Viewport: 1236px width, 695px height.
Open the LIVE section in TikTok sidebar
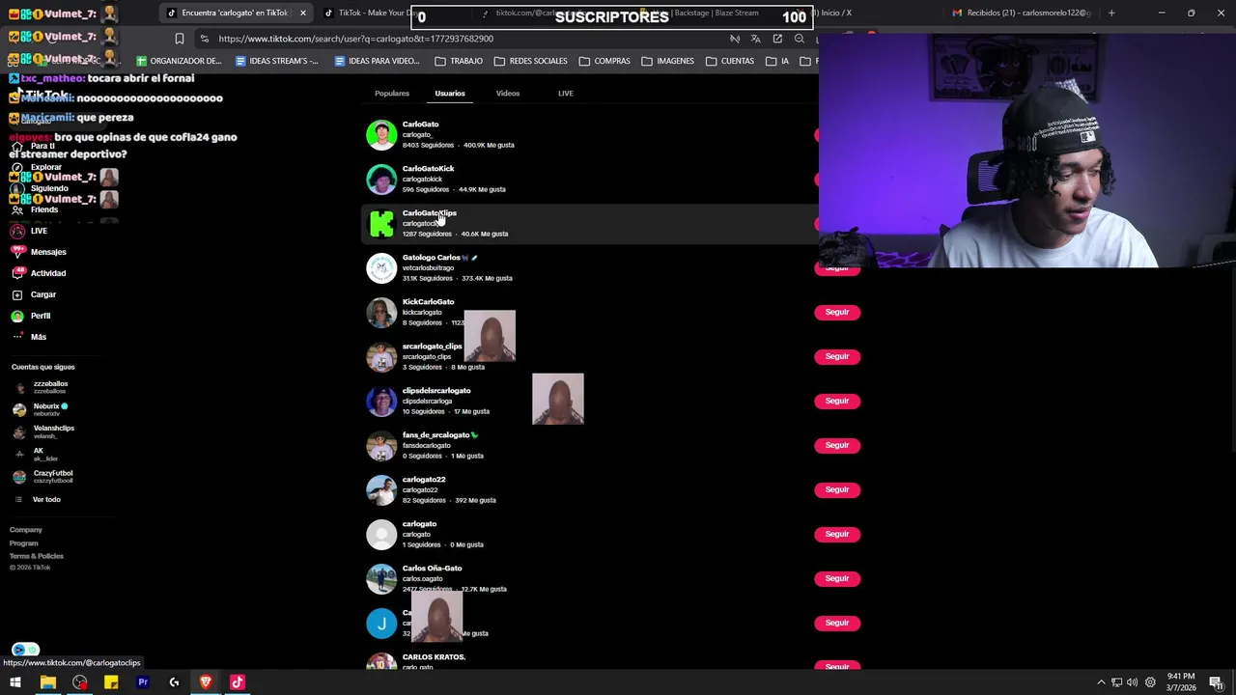pyautogui.click(x=29, y=231)
